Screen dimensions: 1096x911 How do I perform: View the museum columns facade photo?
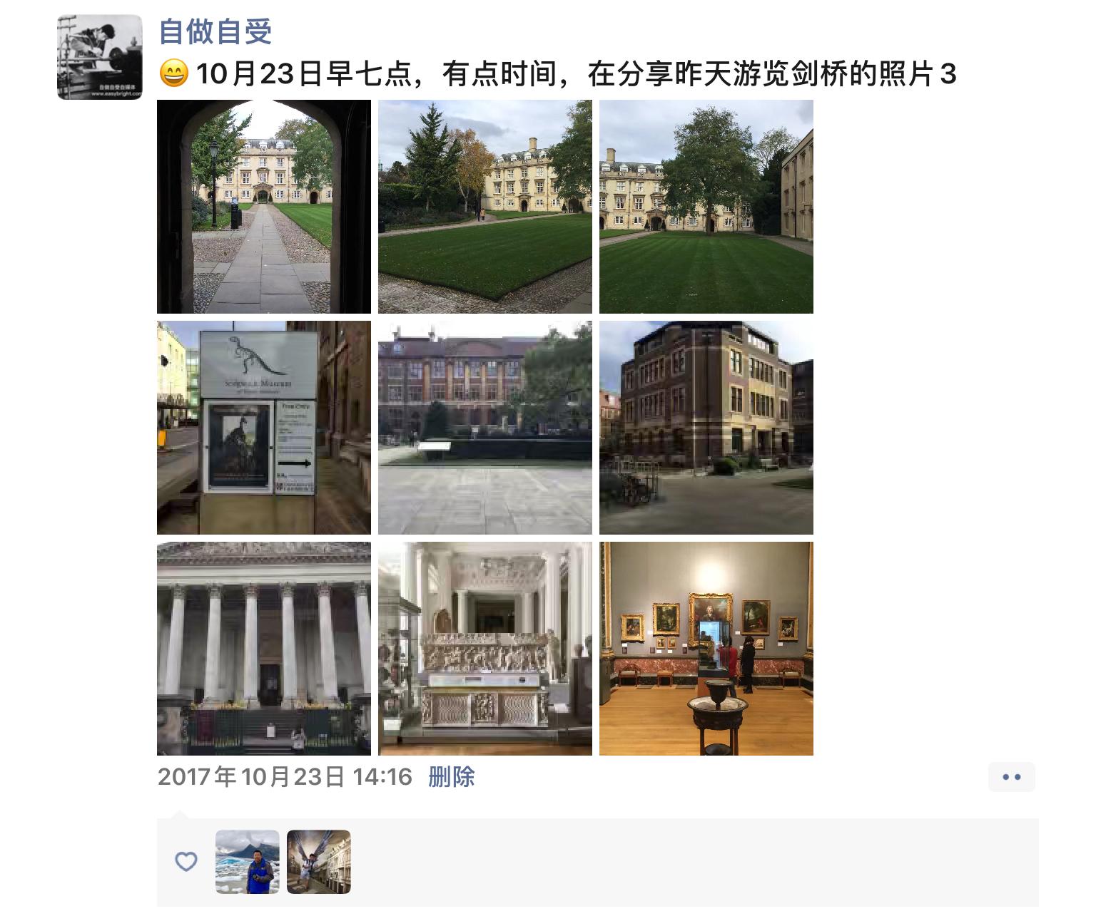pos(264,649)
